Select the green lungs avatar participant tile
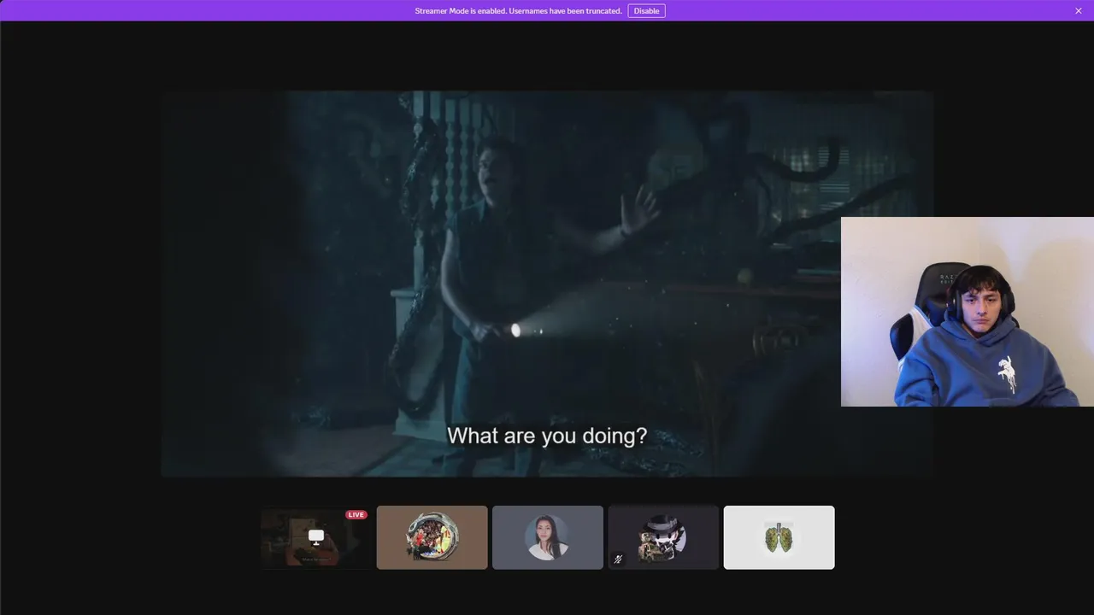This screenshot has height=615, width=1094. 779,537
